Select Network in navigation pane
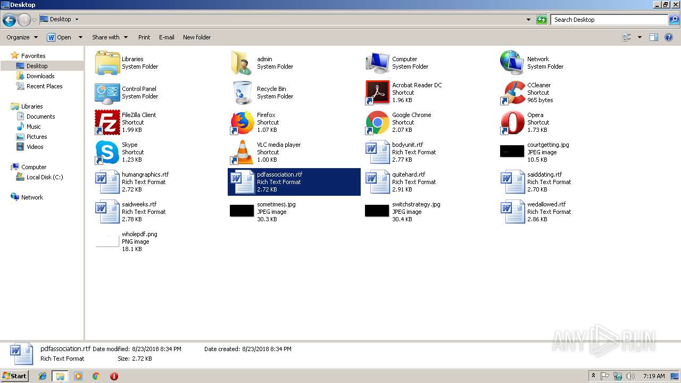Viewport: 681px width, 383px height. point(32,197)
